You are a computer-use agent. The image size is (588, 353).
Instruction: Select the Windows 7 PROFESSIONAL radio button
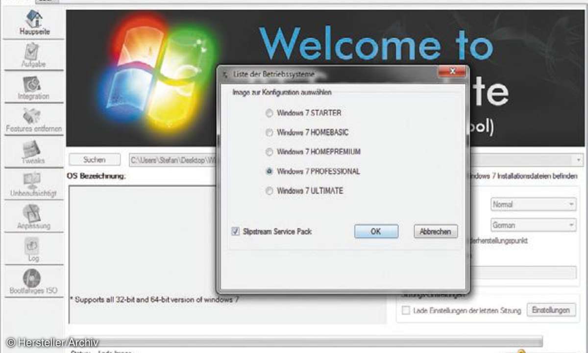tap(269, 172)
